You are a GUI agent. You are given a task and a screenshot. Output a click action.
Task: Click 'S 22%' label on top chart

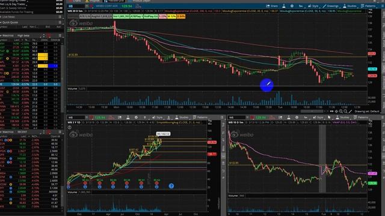tap(162, 16)
